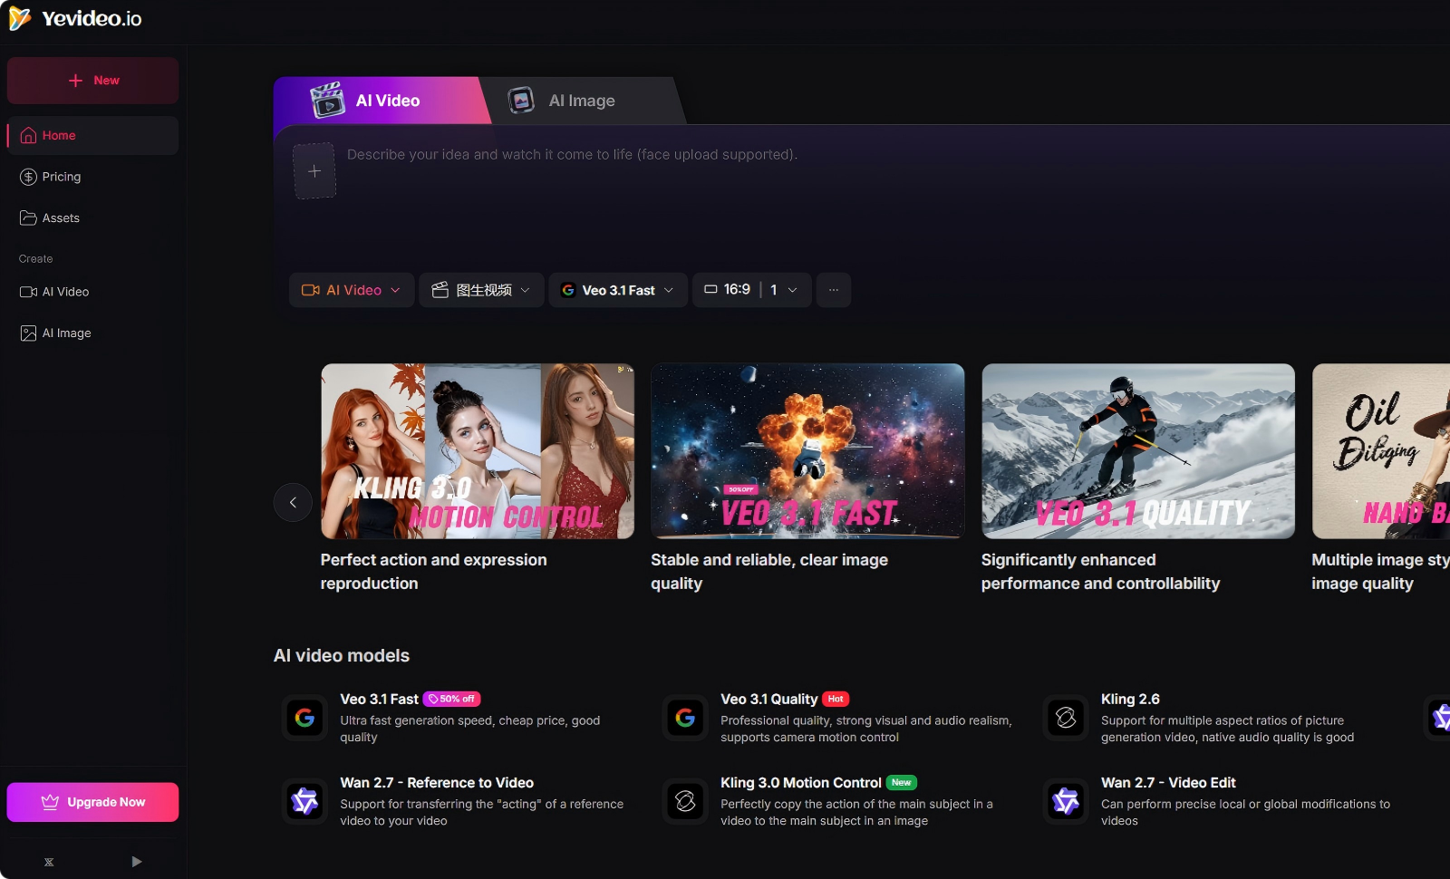
Task: Click Wan icon beside Reference to Video
Action: click(x=304, y=801)
